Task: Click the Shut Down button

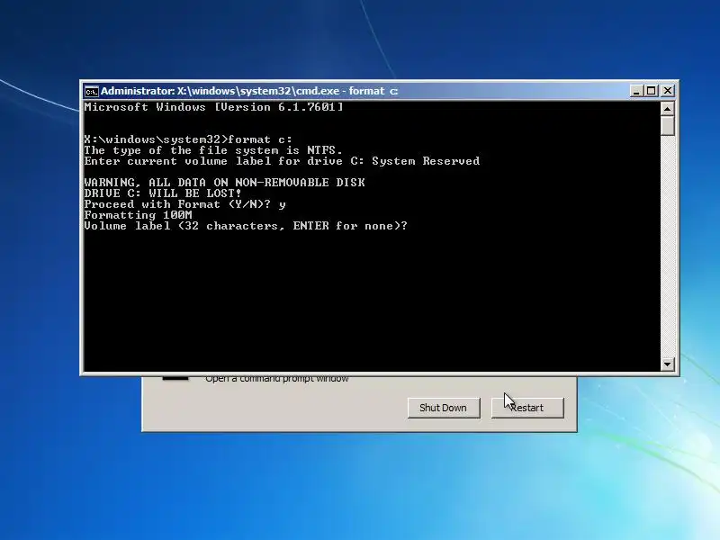Action: pyautogui.click(x=444, y=408)
